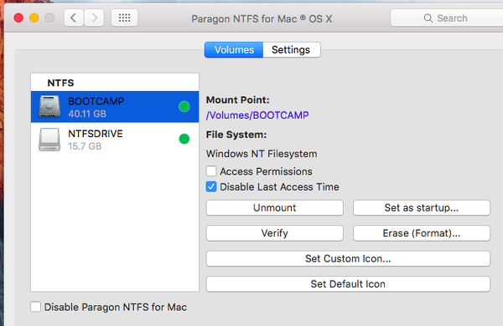The width and height of the screenshot is (503, 326).
Task: Go forward with the right chevron button
Action: click(94, 18)
